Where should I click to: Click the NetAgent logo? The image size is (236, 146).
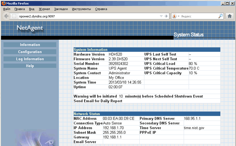click(x=30, y=28)
